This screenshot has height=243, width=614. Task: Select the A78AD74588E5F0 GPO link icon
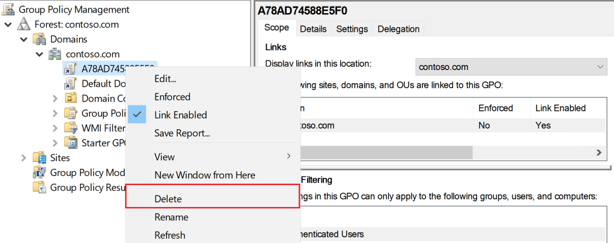(x=71, y=68)
